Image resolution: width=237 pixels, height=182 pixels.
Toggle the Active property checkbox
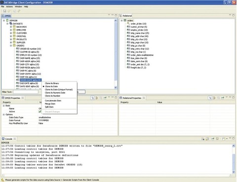coord(40,111)
